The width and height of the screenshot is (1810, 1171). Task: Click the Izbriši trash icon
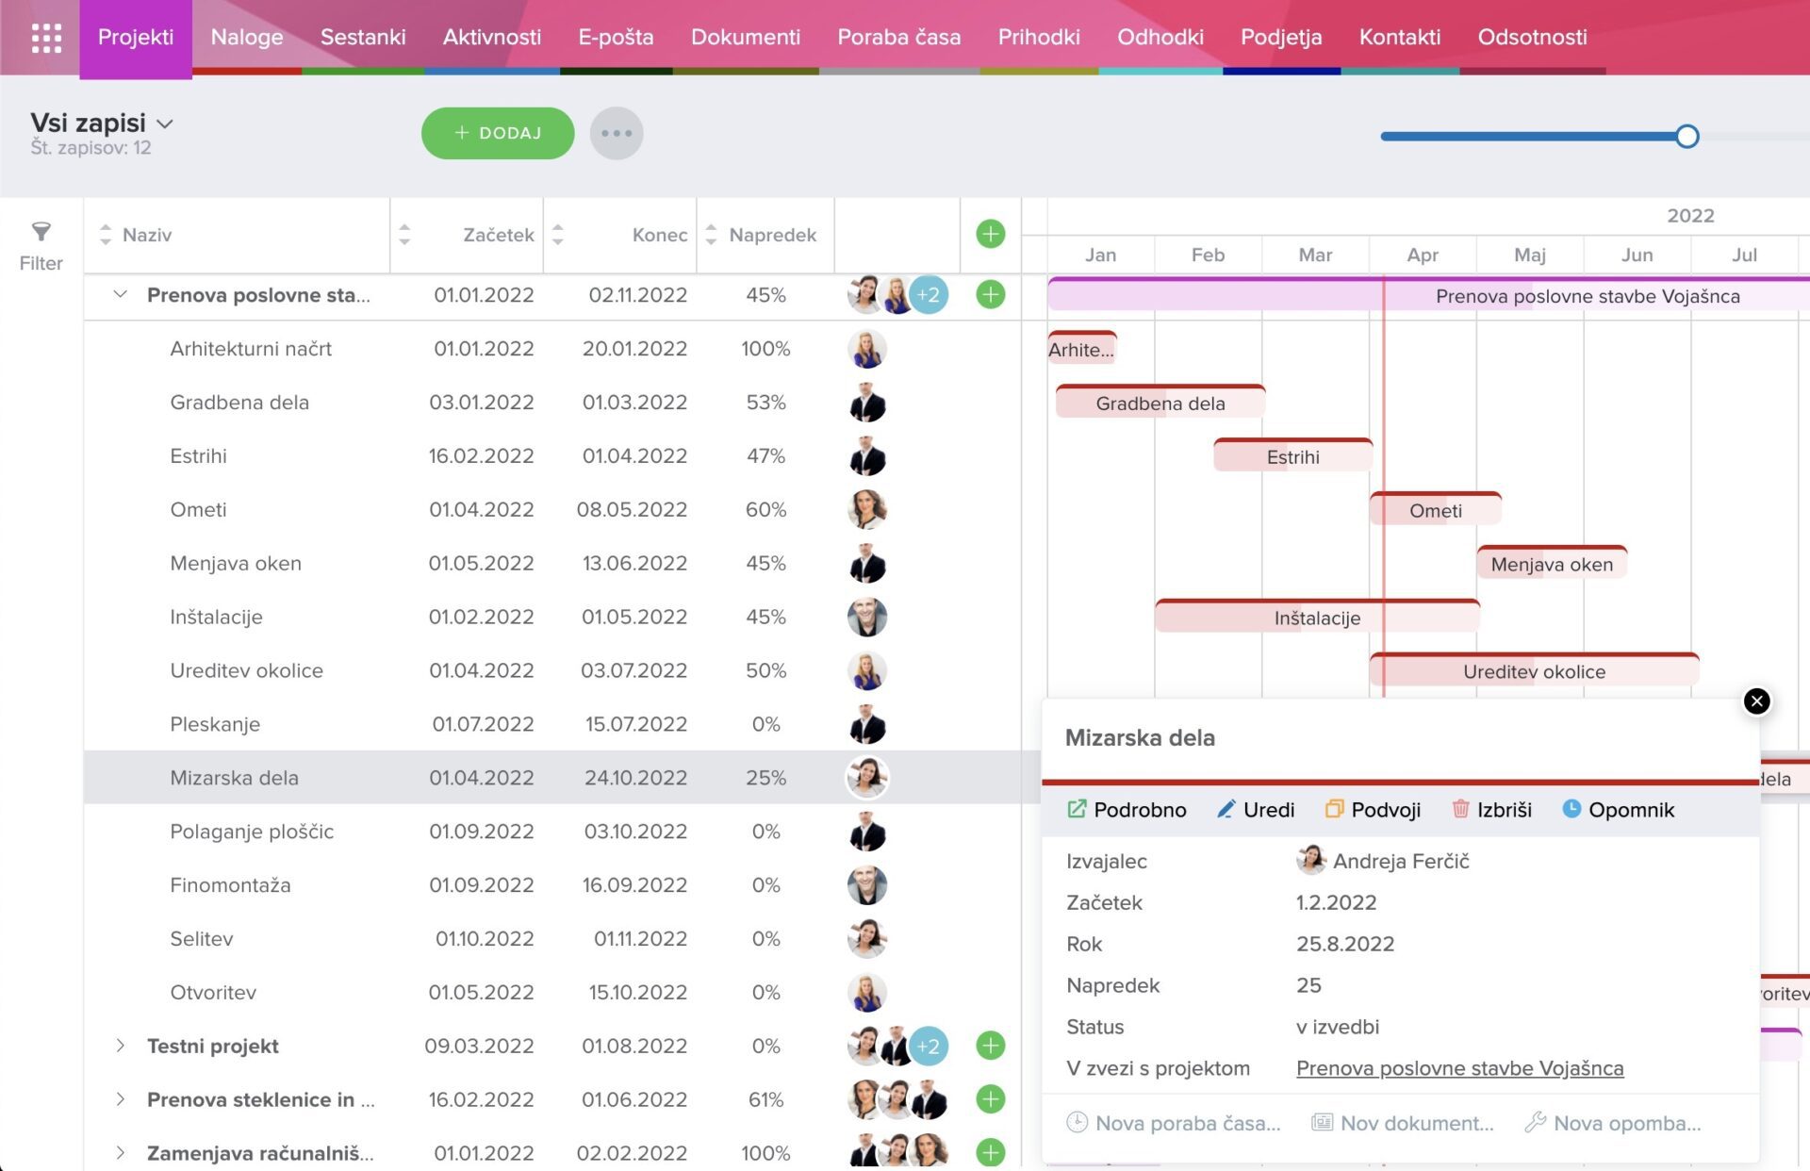click(1460, 809)
